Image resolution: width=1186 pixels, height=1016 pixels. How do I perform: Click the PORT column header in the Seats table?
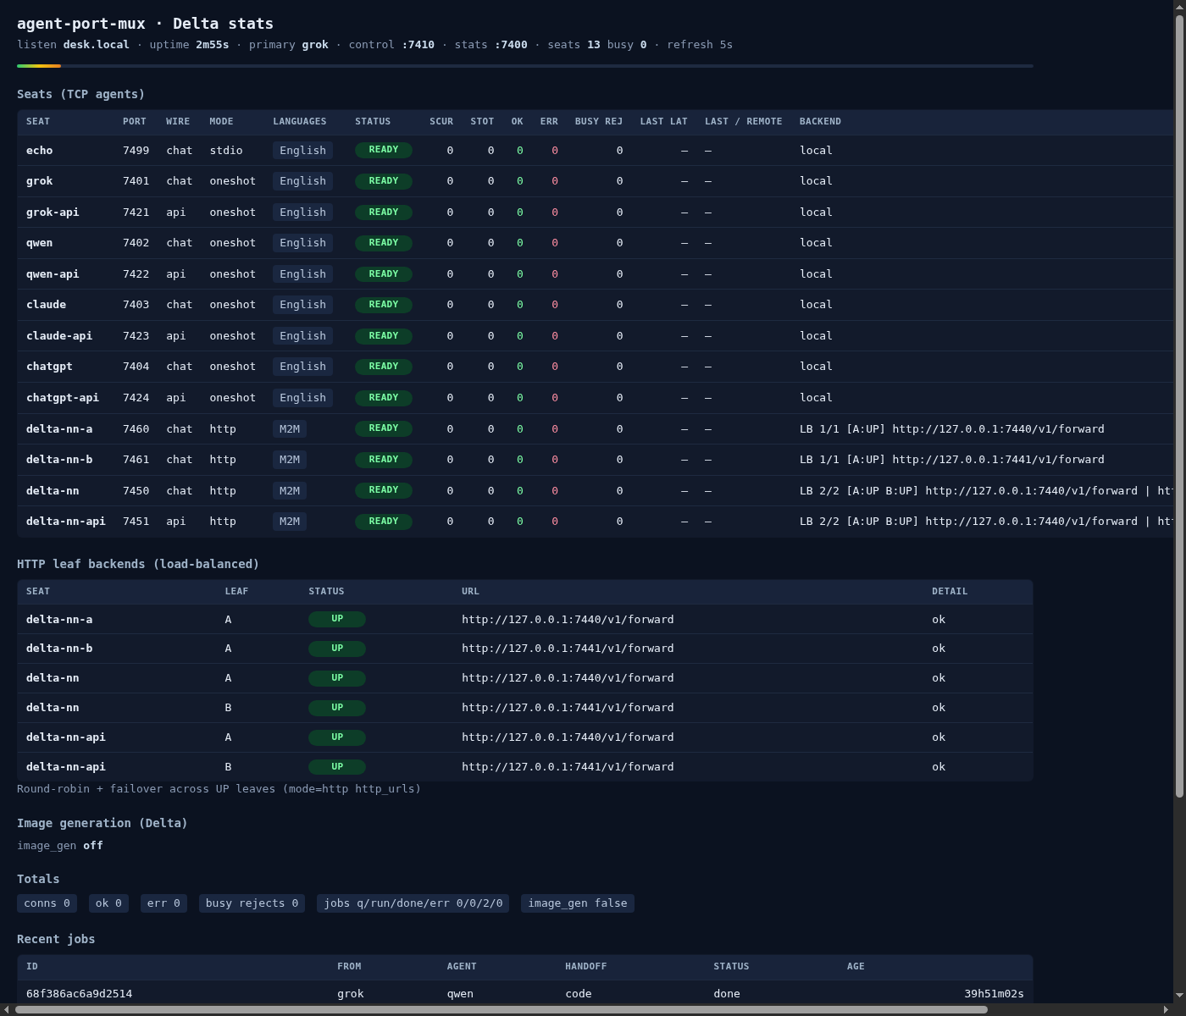click(x=135, y=121)
